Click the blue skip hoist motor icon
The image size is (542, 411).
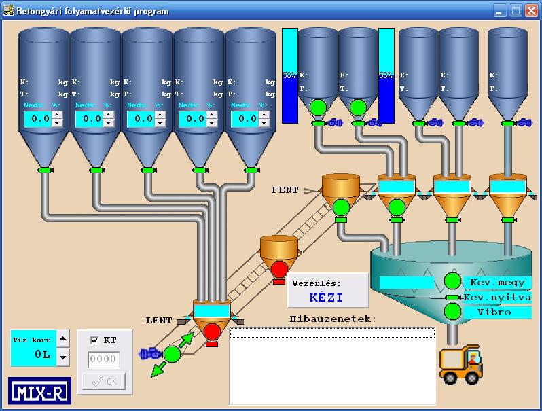pos(151,354)
